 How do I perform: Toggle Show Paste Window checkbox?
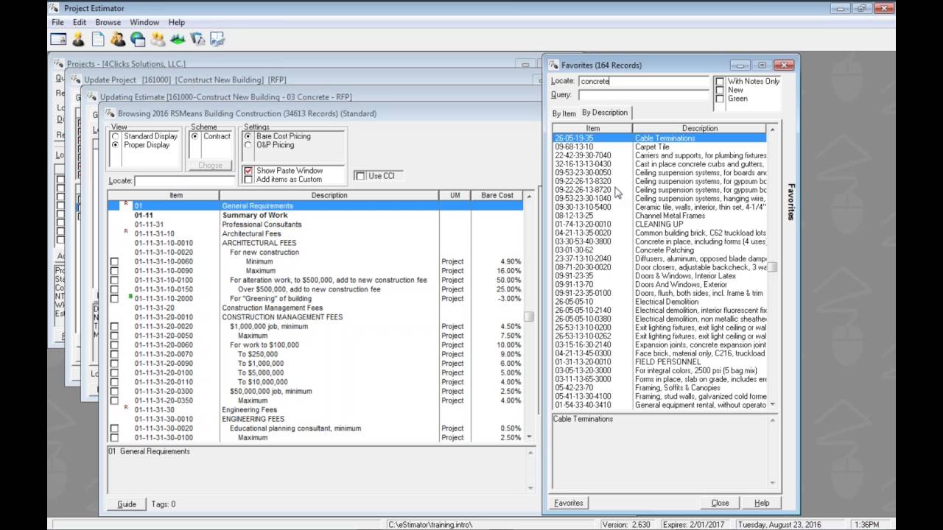tap(248, 171)
